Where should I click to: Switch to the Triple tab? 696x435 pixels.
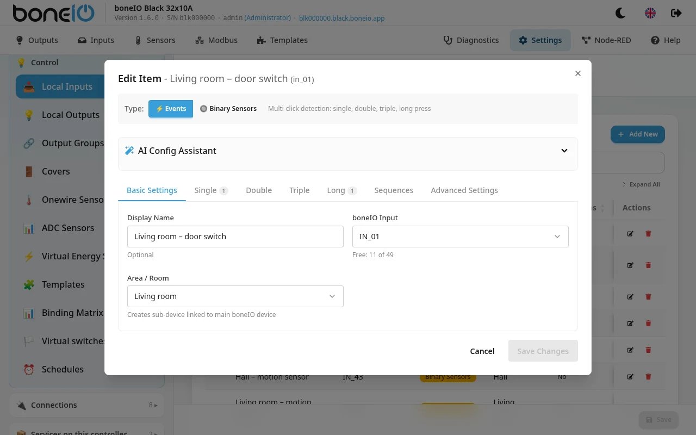[300, 190]
